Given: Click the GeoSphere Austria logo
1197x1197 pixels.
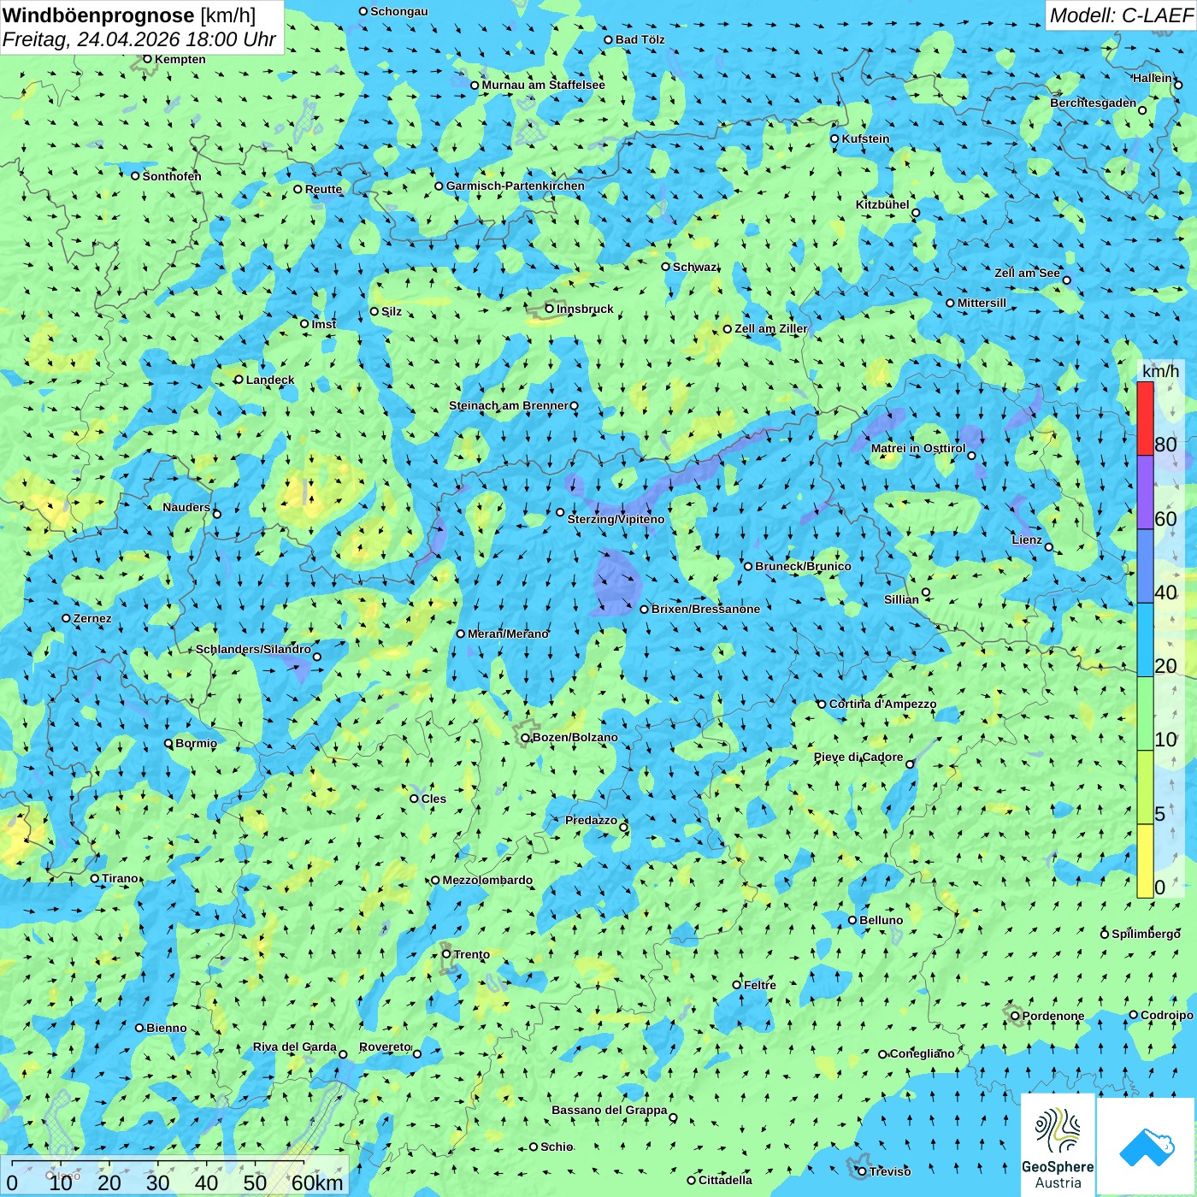Looking at the screenshot, I should (x=1058, y=1146).
